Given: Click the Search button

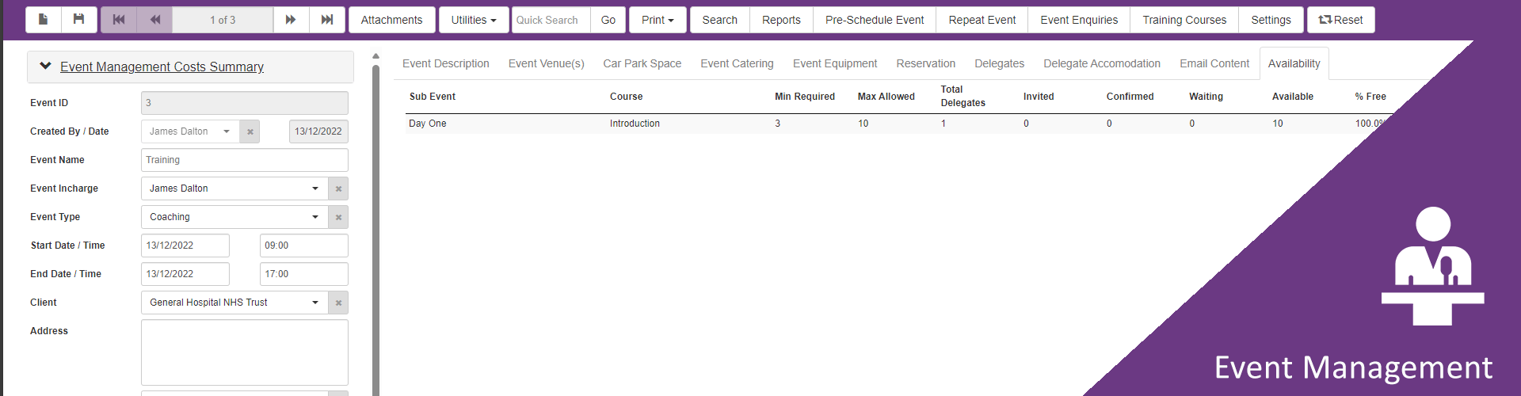Looking at the screenshot, I should coord(720,20).
